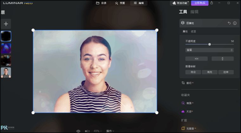Image resolution: width=241 pixels, height=133 pixels.
Task: Click the 扩展 extensions section label
Action: point(184,120)
